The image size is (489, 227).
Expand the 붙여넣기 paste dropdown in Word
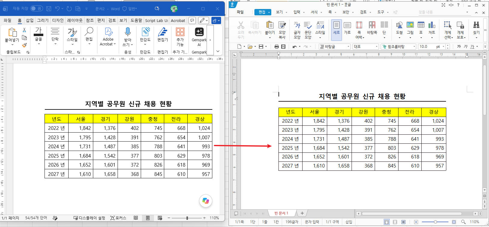(12, 44)
